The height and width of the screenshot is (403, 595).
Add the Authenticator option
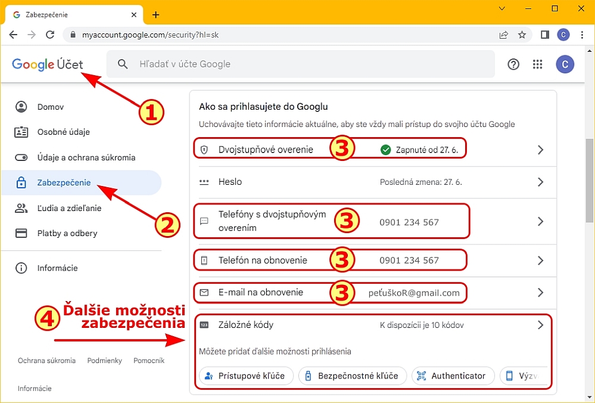point(453,376)
